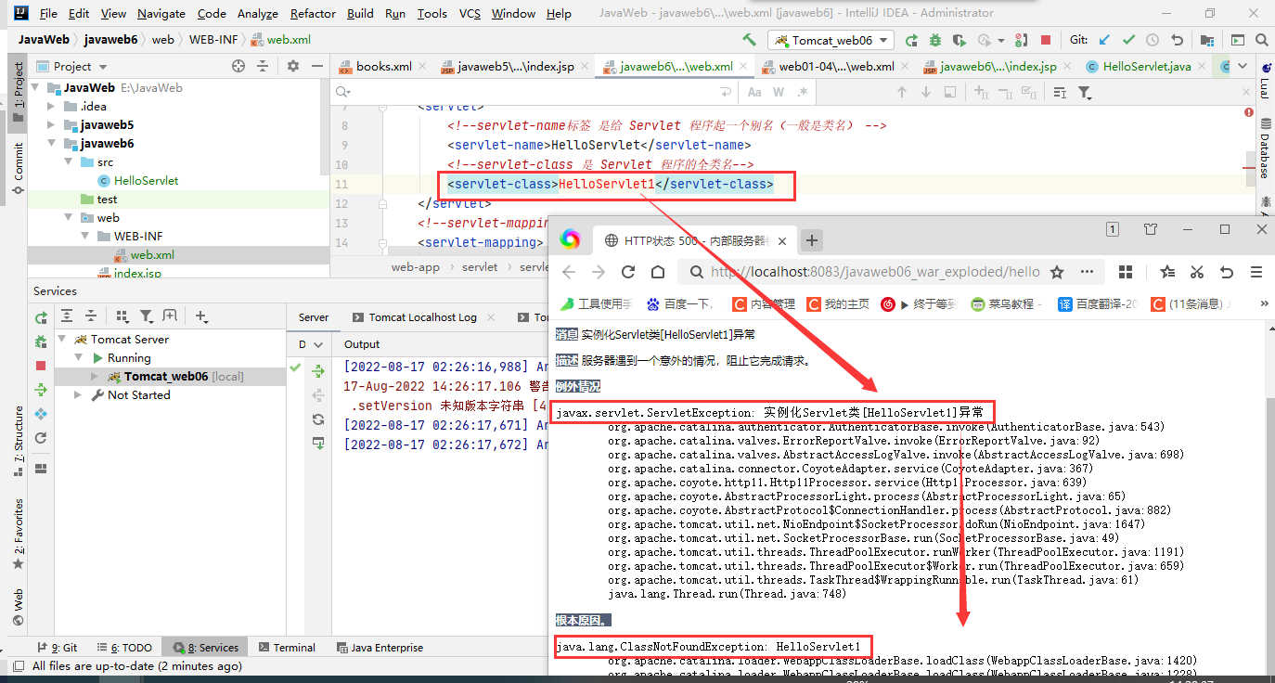Viewport: 1275px width, 683px height.
Task: Toggle Words option W in find bar
Action: (x=779, y=92)
